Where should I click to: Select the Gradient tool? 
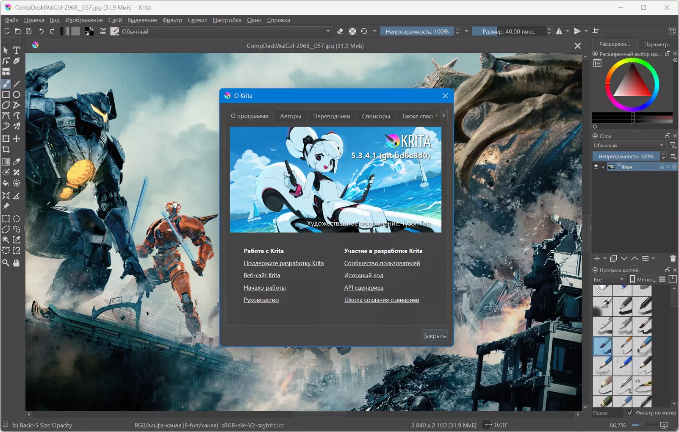(x=6, y=162)
